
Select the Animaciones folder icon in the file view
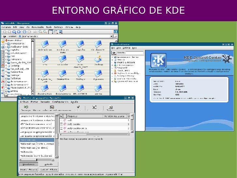(45, 44)
